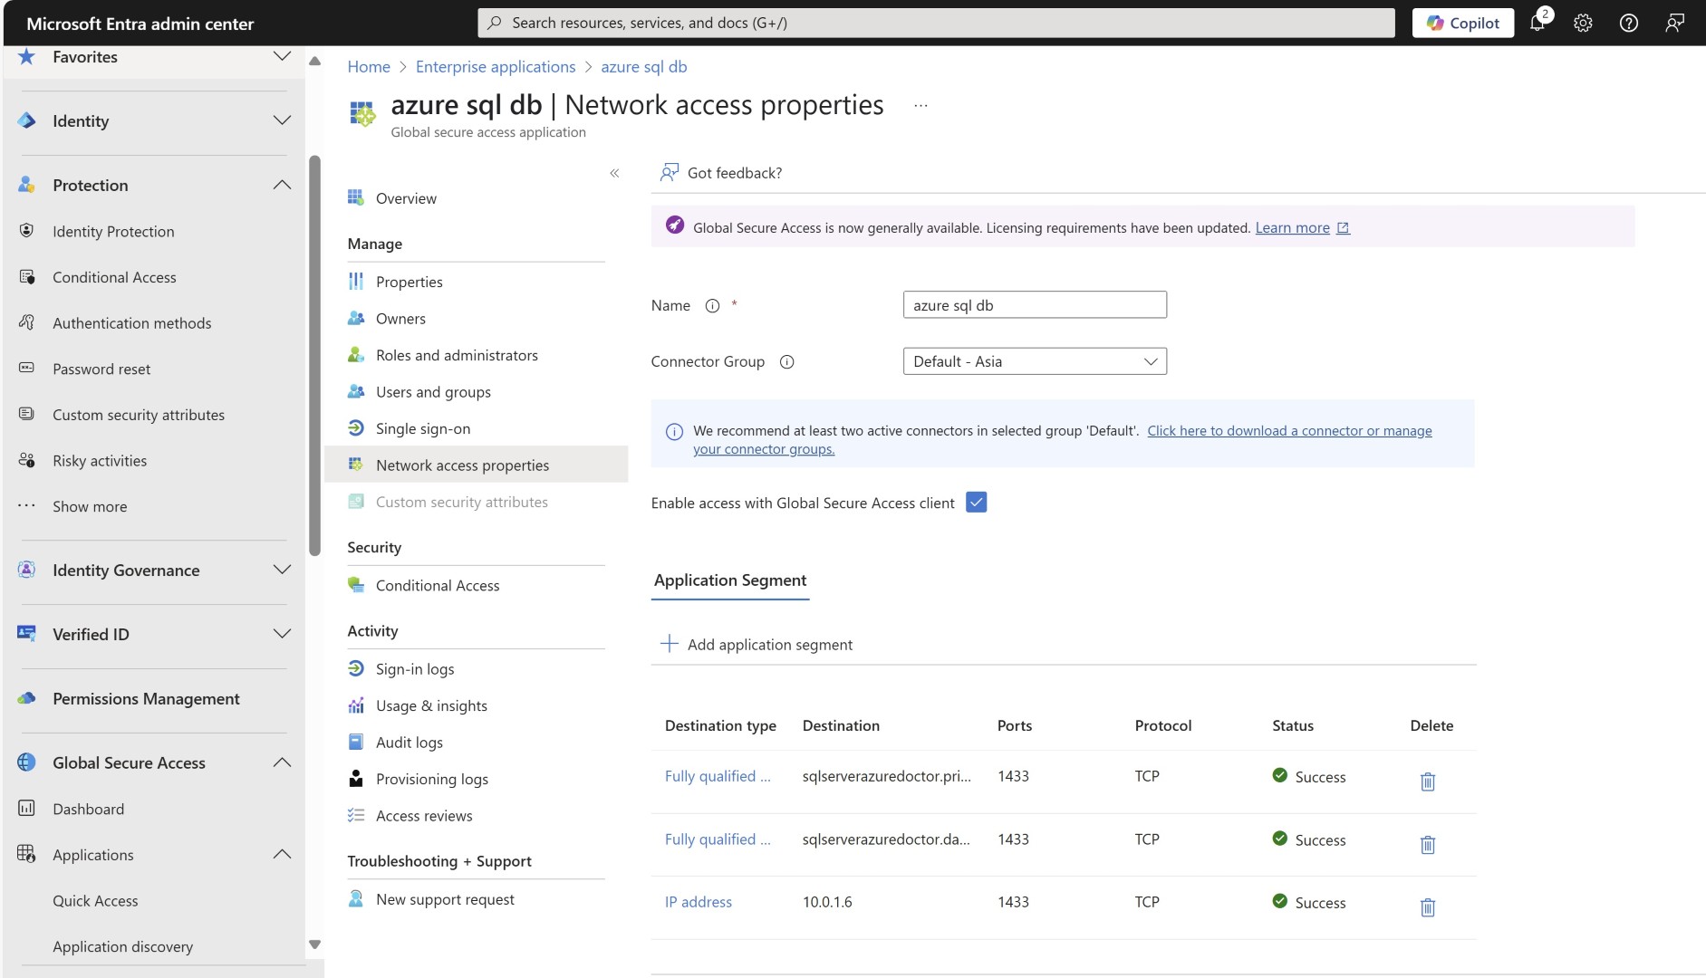Open the IP address segment link

(x=699, y=903)
